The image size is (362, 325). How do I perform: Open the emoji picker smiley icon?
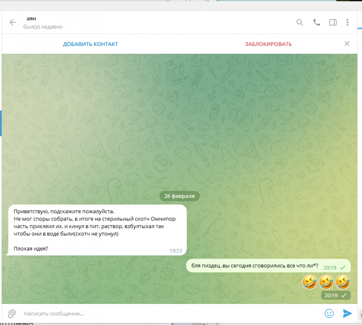click(329, 313)
